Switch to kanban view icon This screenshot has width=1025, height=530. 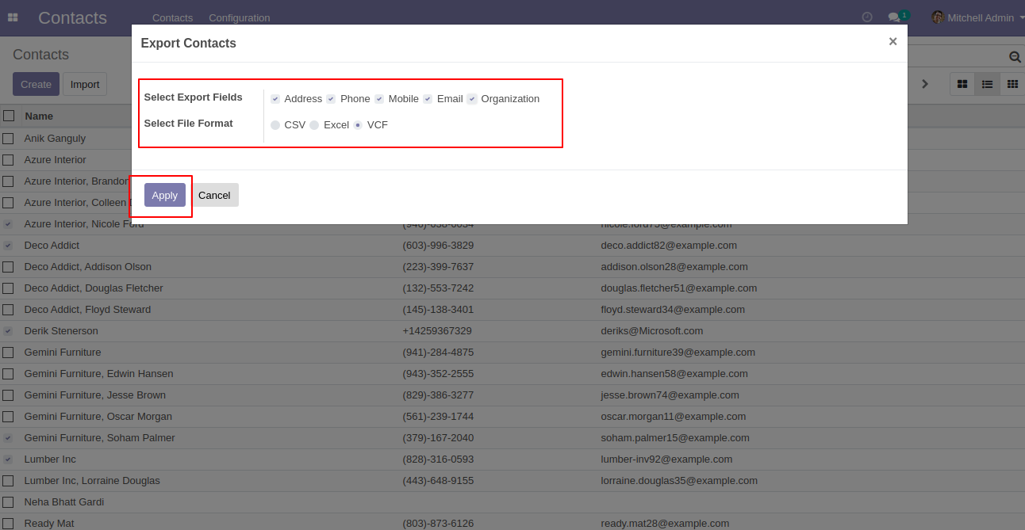[x=962, y=84]
